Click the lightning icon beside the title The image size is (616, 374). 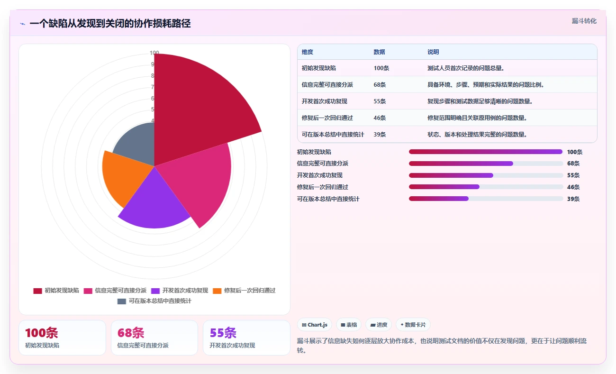(22, 24)
